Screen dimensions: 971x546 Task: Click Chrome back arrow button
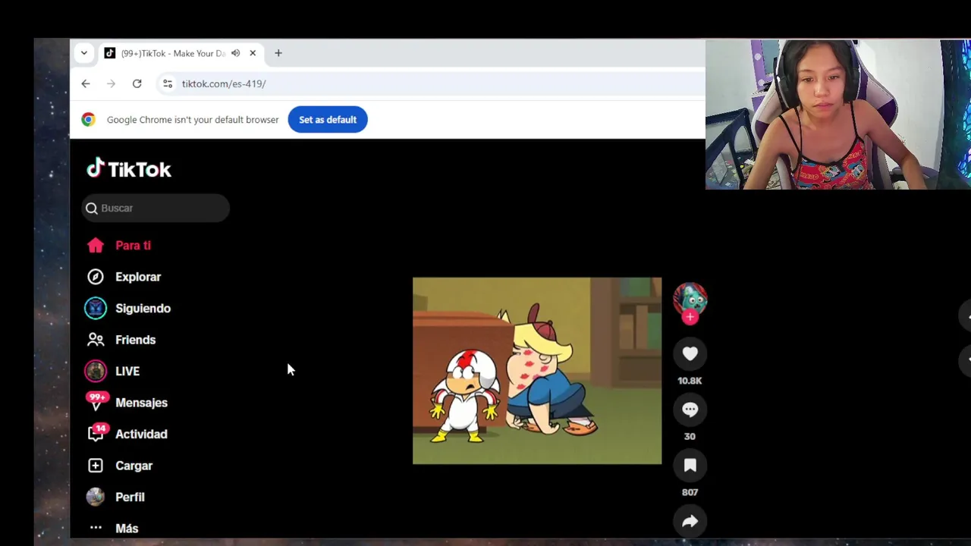pyautogui.click(x=86, y=83)
